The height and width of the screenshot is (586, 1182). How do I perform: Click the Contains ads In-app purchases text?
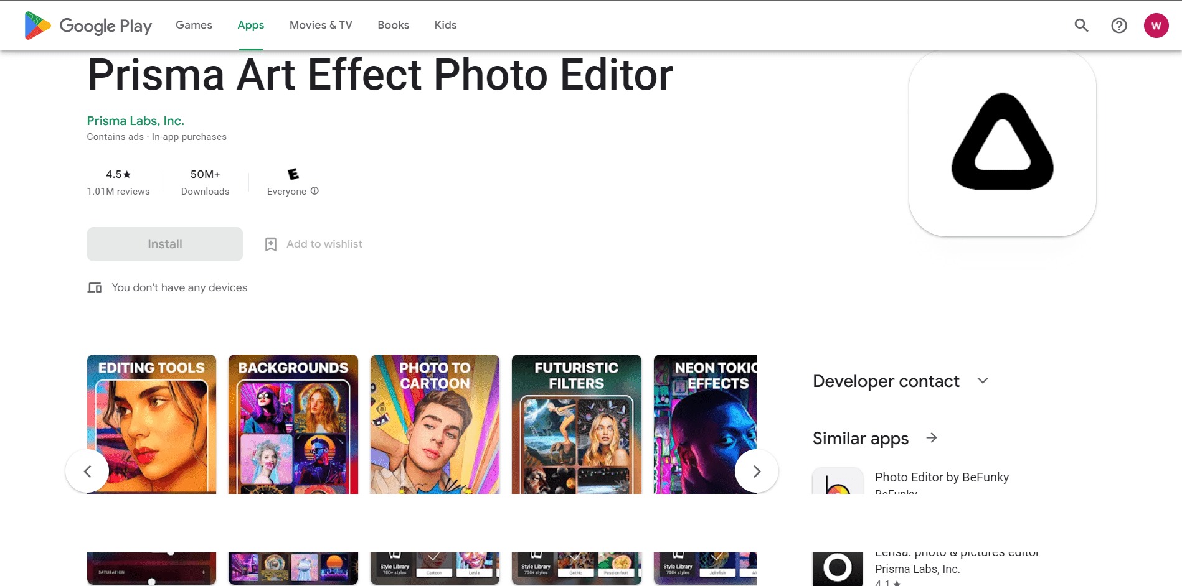click(157, 137)
